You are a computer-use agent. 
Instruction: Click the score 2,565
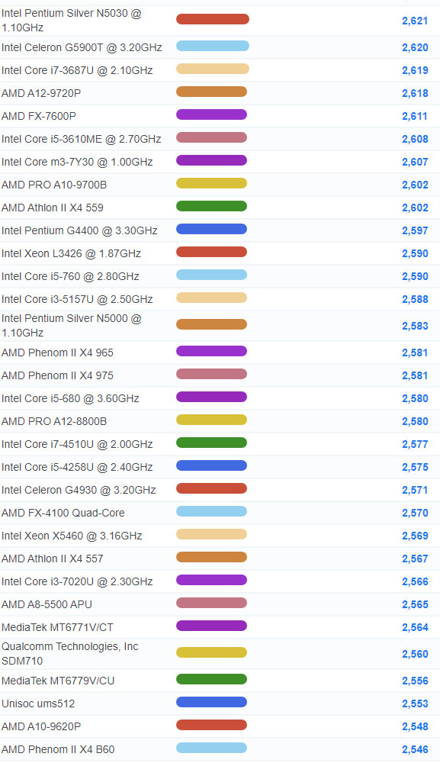pyautogui.click(x=415, y=604)
